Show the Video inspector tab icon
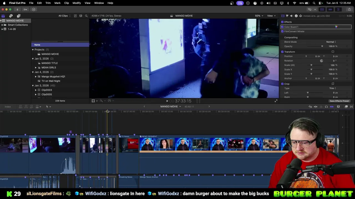 coord(283,16)
